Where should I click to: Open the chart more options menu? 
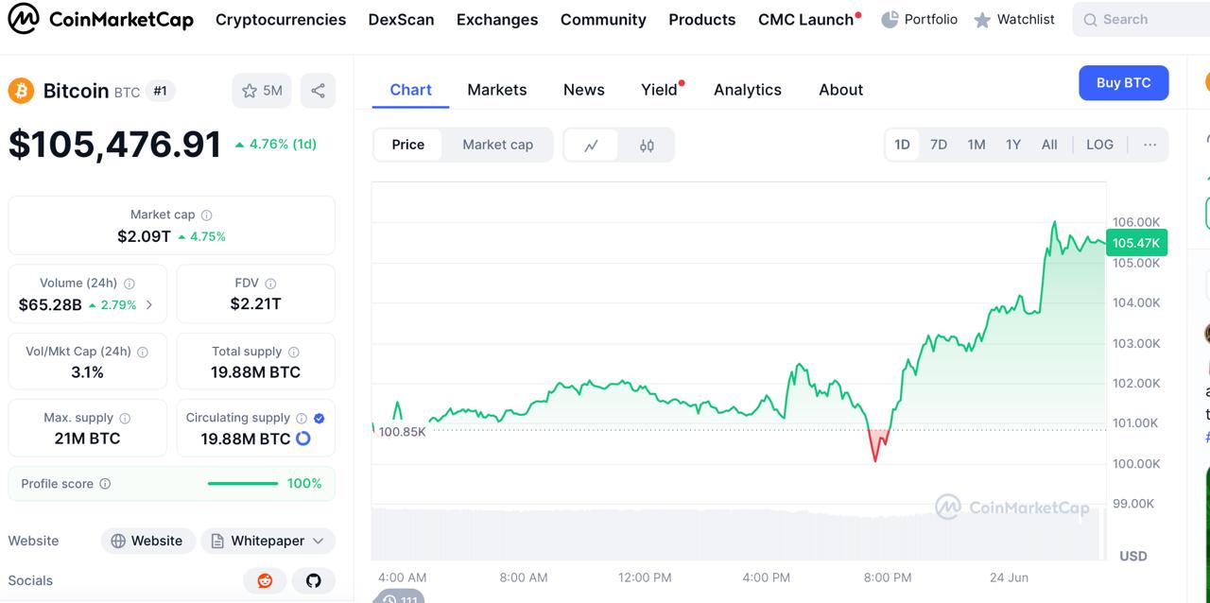point(1149,145)
